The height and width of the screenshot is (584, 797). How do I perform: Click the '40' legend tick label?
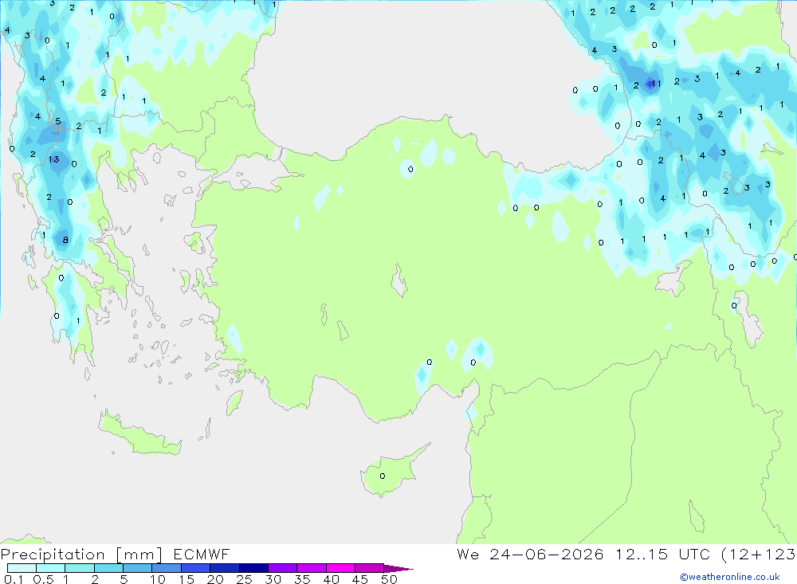tap(331, 579)
